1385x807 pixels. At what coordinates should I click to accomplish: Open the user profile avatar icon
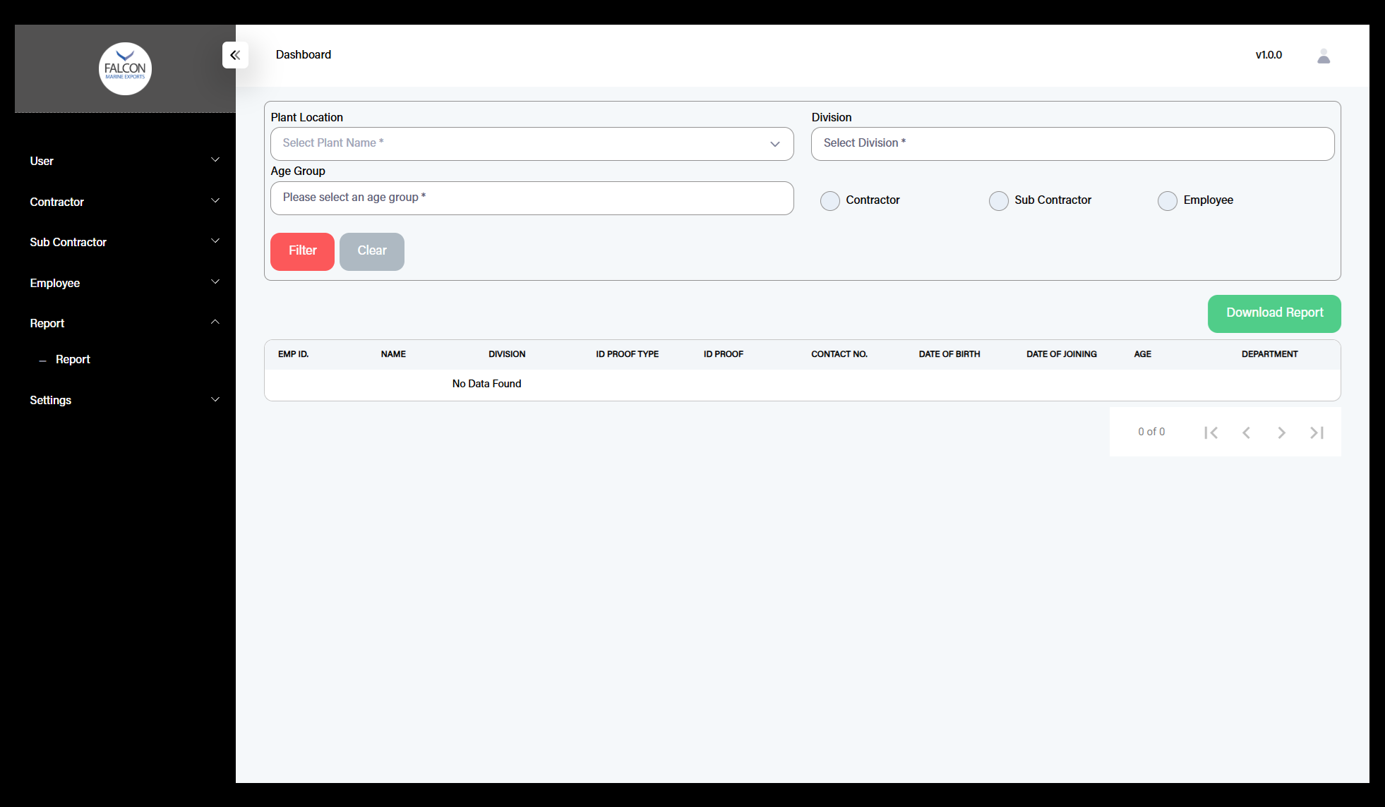1324,56
